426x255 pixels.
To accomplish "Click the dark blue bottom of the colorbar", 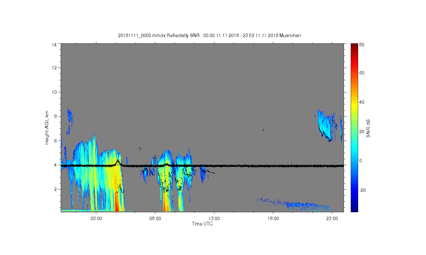I will [354, 209].
